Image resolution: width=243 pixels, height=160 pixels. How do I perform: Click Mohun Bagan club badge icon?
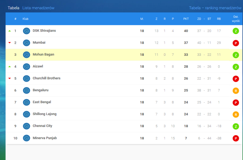coord(27,55)
